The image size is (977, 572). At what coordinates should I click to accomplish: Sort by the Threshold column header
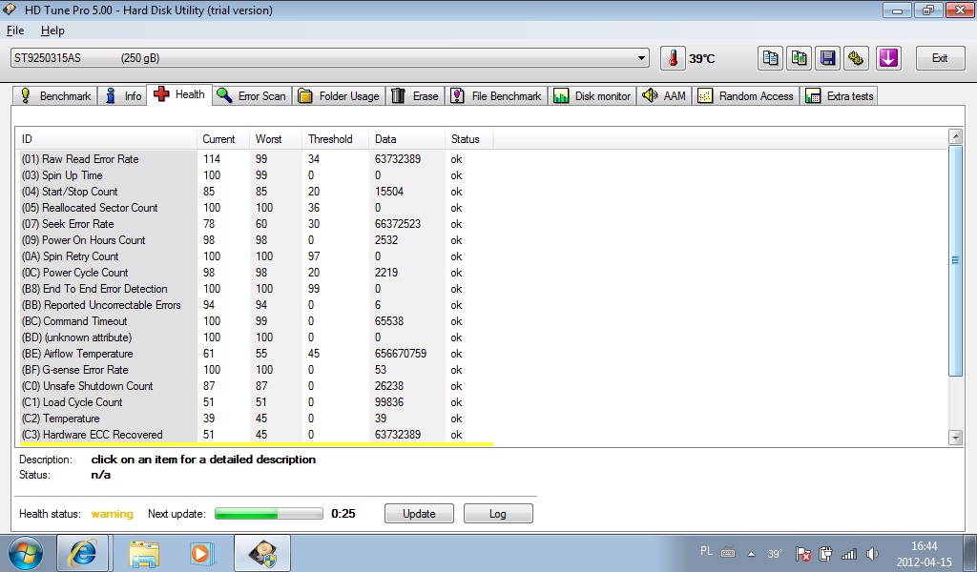337,139
